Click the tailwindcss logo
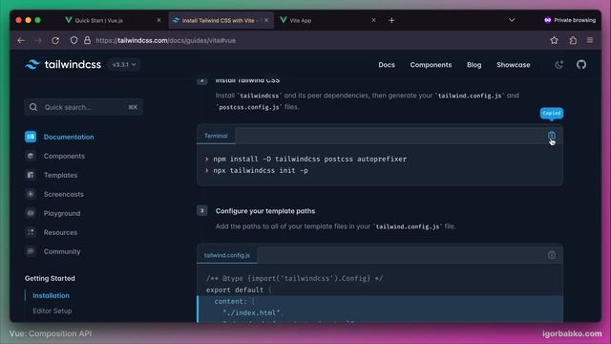Screen dimensions: 611x344 coord(63,64)
